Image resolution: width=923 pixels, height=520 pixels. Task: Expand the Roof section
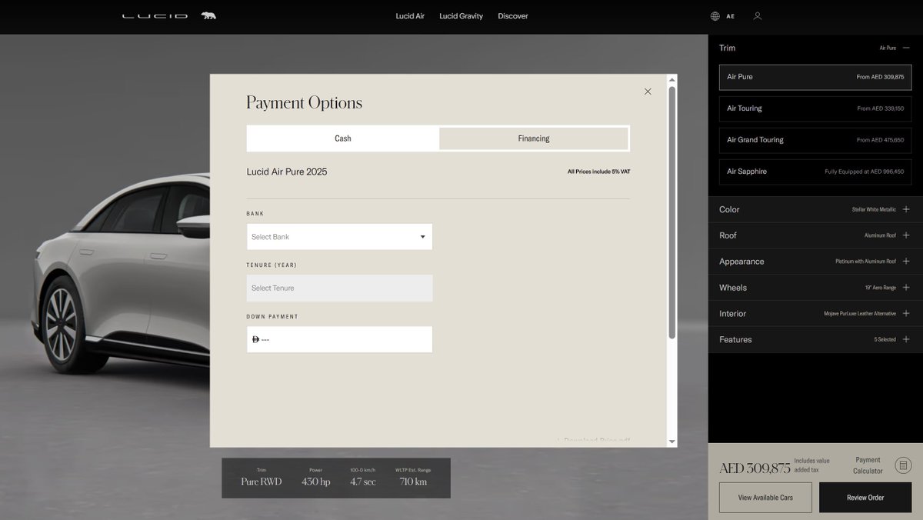click(815, 235)
